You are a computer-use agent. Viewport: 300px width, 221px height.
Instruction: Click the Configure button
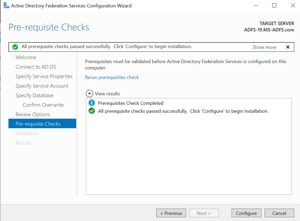[246, 213]
